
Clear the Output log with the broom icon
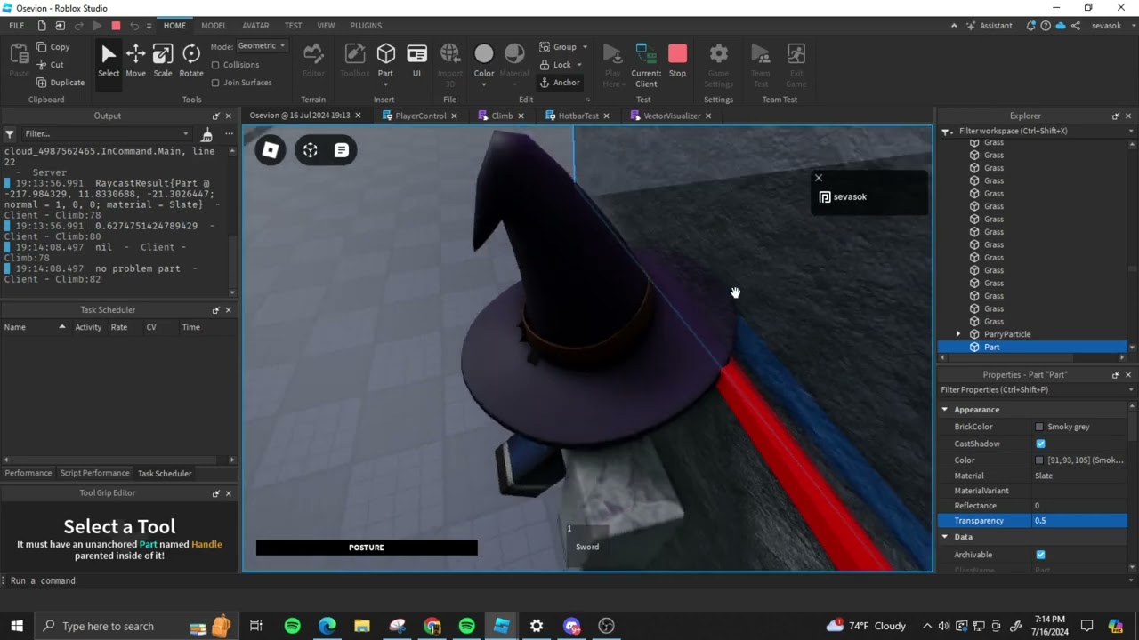[206, 134]
